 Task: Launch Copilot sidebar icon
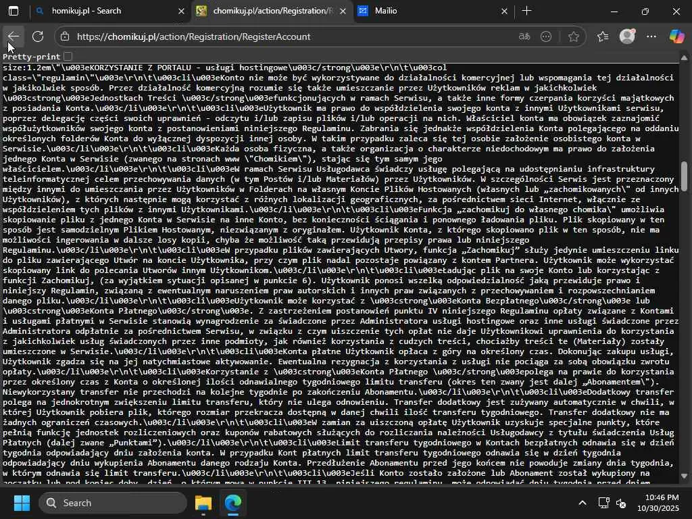[x=676, y=36]
